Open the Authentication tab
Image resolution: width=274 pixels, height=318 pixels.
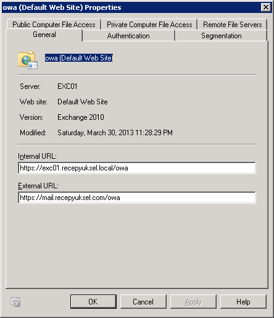pos(128,36)
